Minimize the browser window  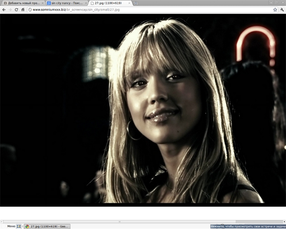[271, 2]
